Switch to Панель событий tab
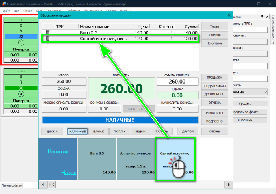This screenshot has height=194, width=276. 12,185
